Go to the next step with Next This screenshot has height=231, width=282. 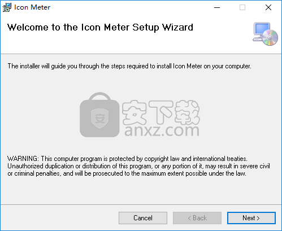(251, 218)
